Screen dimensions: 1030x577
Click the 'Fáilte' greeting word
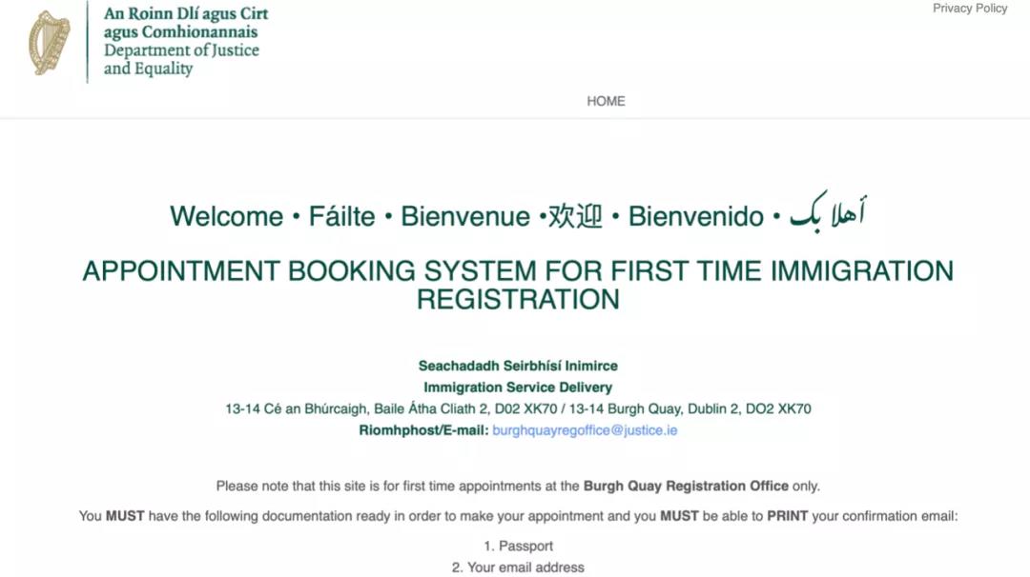pos(341,216)
